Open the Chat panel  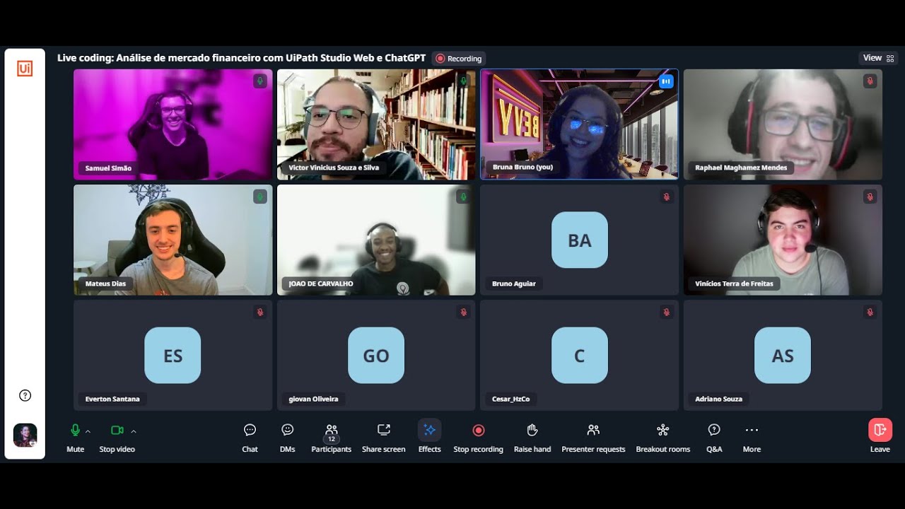click(x=250, y=437)
